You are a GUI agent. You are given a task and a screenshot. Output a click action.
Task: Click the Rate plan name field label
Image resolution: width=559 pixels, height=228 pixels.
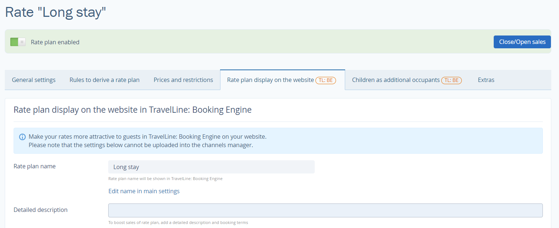click(34, 166)
